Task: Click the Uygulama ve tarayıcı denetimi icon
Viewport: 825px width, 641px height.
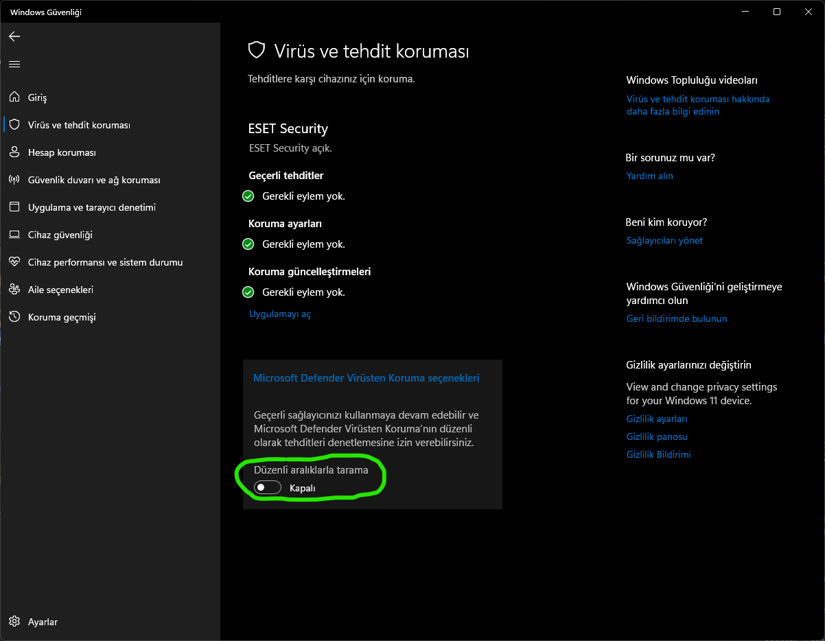Action: click(14, 207)
